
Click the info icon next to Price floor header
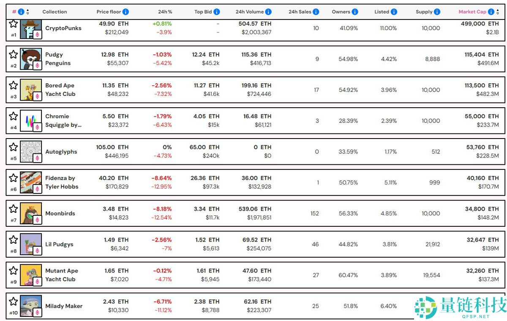(125, 12)
